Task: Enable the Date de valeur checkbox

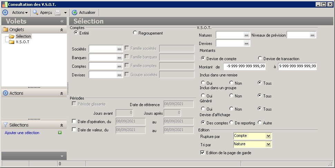Action: 74,130
